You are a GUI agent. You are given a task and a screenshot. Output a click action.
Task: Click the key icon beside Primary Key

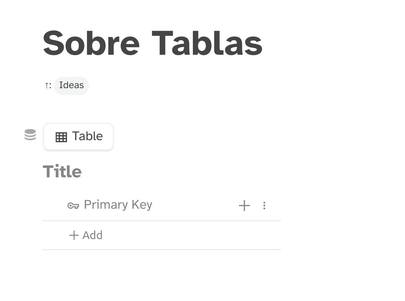coord(73,206)
